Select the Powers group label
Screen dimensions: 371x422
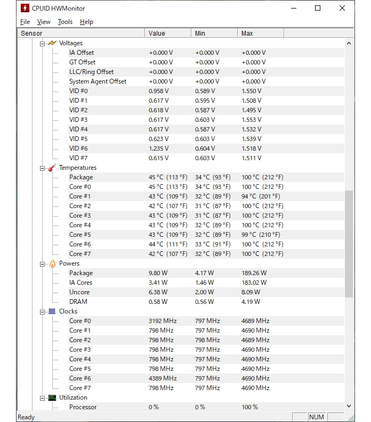[x=69, y=263]
